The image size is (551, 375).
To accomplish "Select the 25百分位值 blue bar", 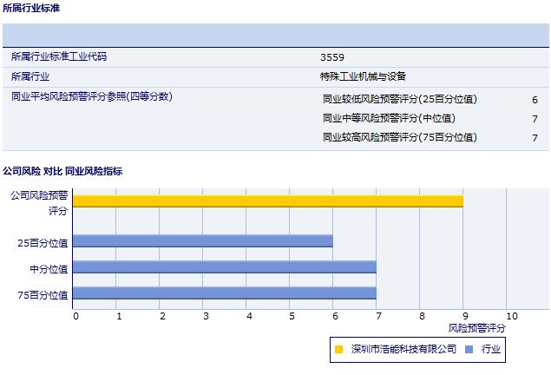I will pyautogui.click(x=203, y=241).
